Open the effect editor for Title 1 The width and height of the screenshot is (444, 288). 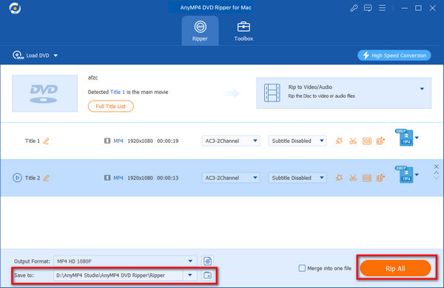(x=339, y=141)
